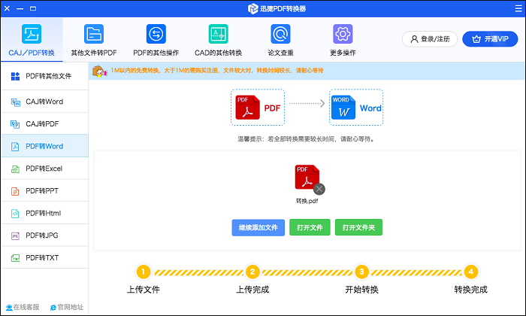Remove 转换.pdf with the X badge

(x=319, y=189)
